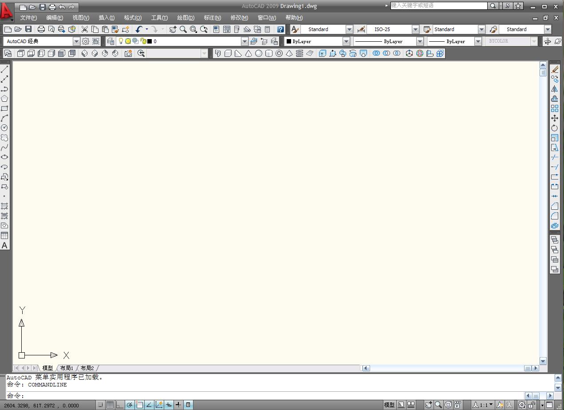
Task: Toggle Polar tracking in the status bar
Action: coord(130,405)
